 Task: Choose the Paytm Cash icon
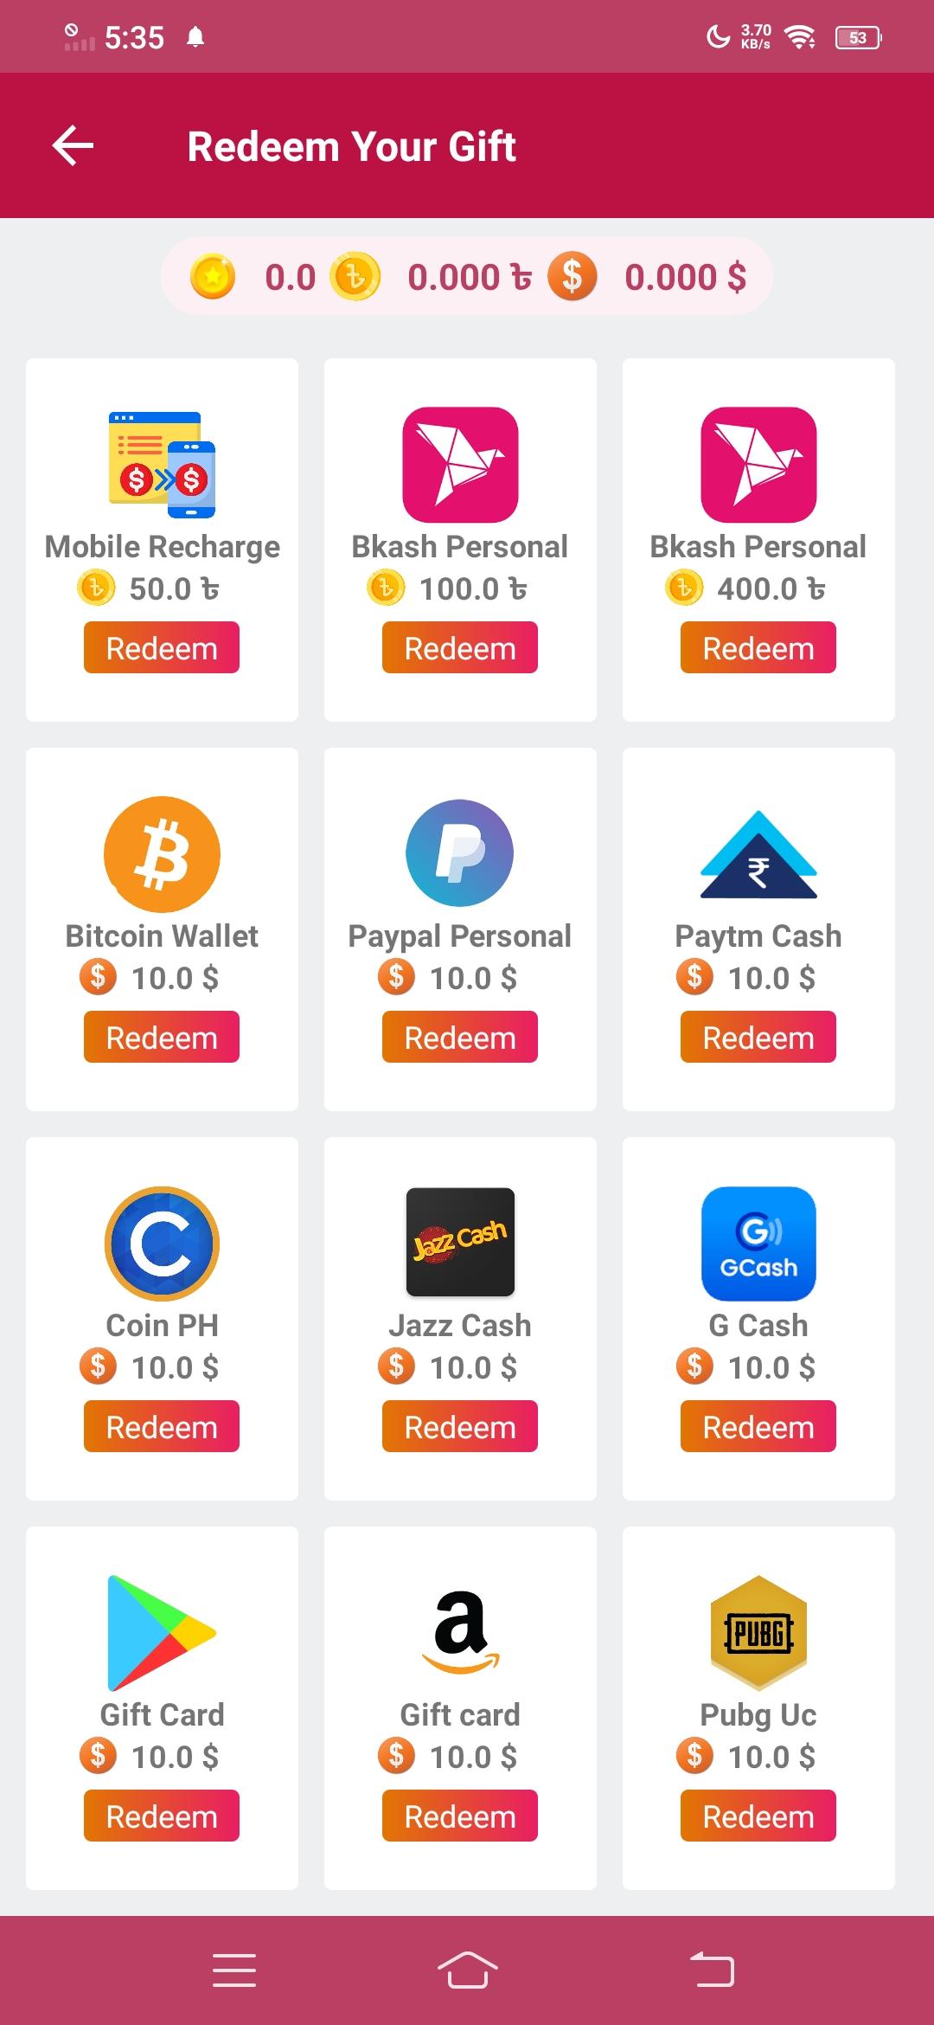tap(758, 854)
